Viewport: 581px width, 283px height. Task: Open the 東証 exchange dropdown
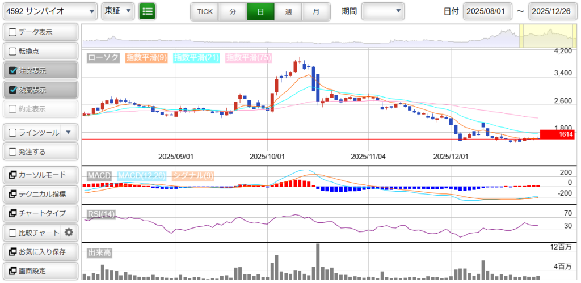118,11
